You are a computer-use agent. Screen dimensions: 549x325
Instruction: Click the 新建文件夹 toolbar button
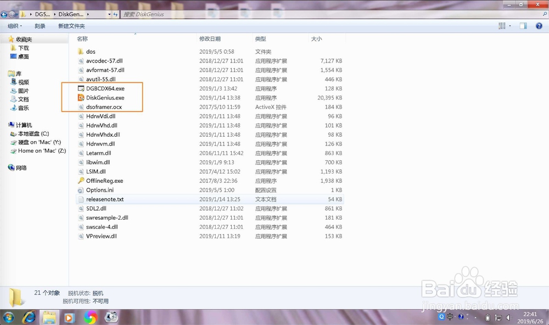71,26
